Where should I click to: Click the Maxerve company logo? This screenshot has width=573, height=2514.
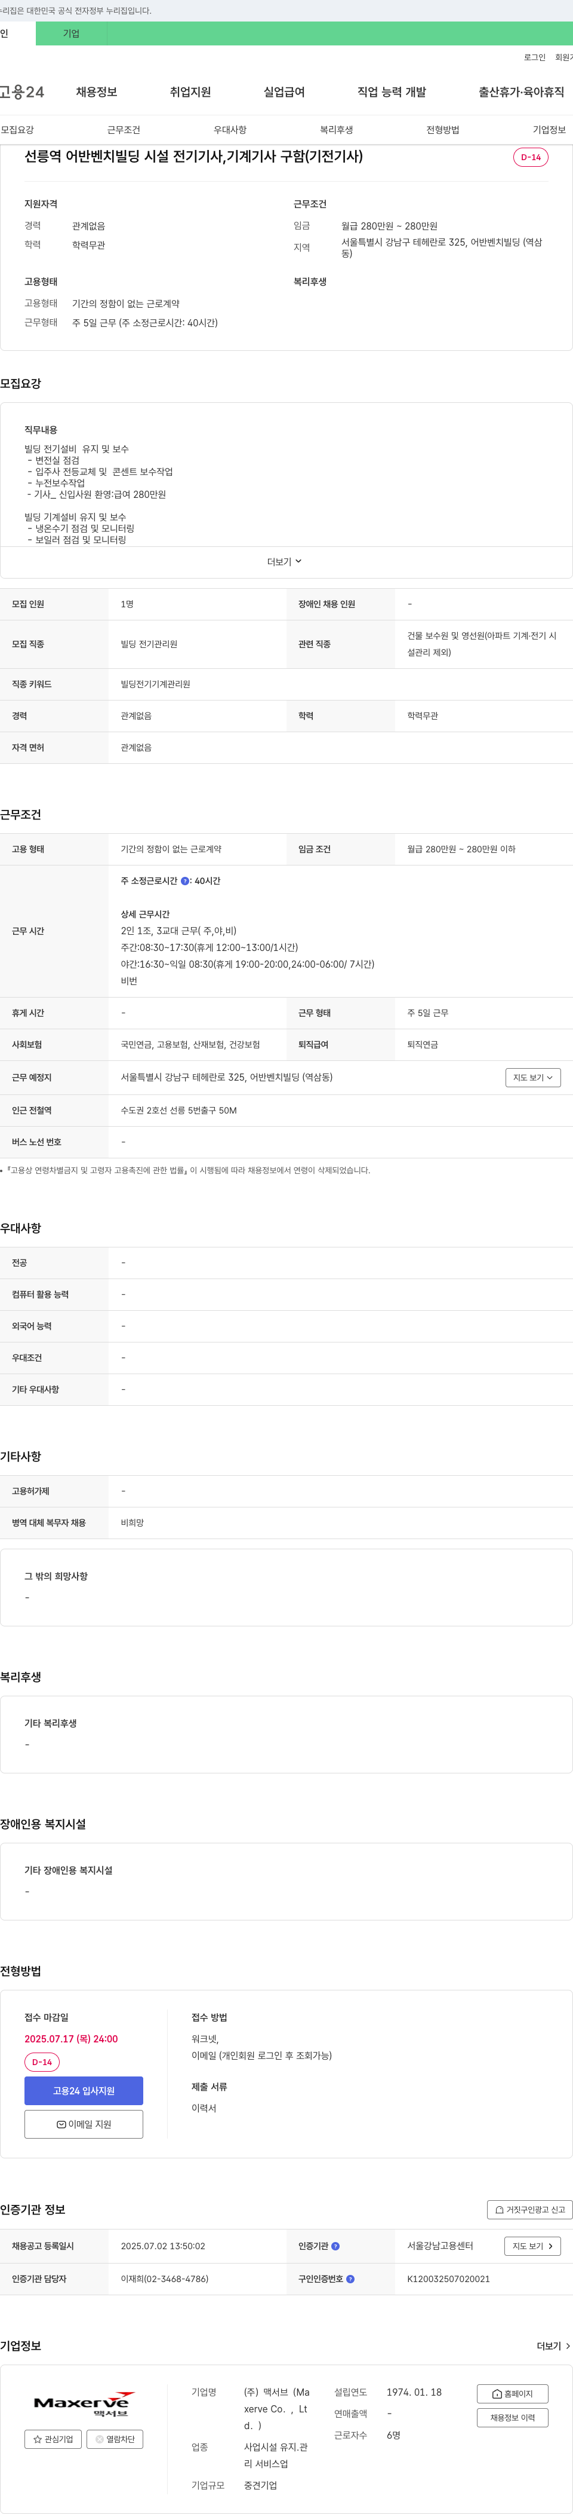pyautogui.click(x=84, y=2403)
